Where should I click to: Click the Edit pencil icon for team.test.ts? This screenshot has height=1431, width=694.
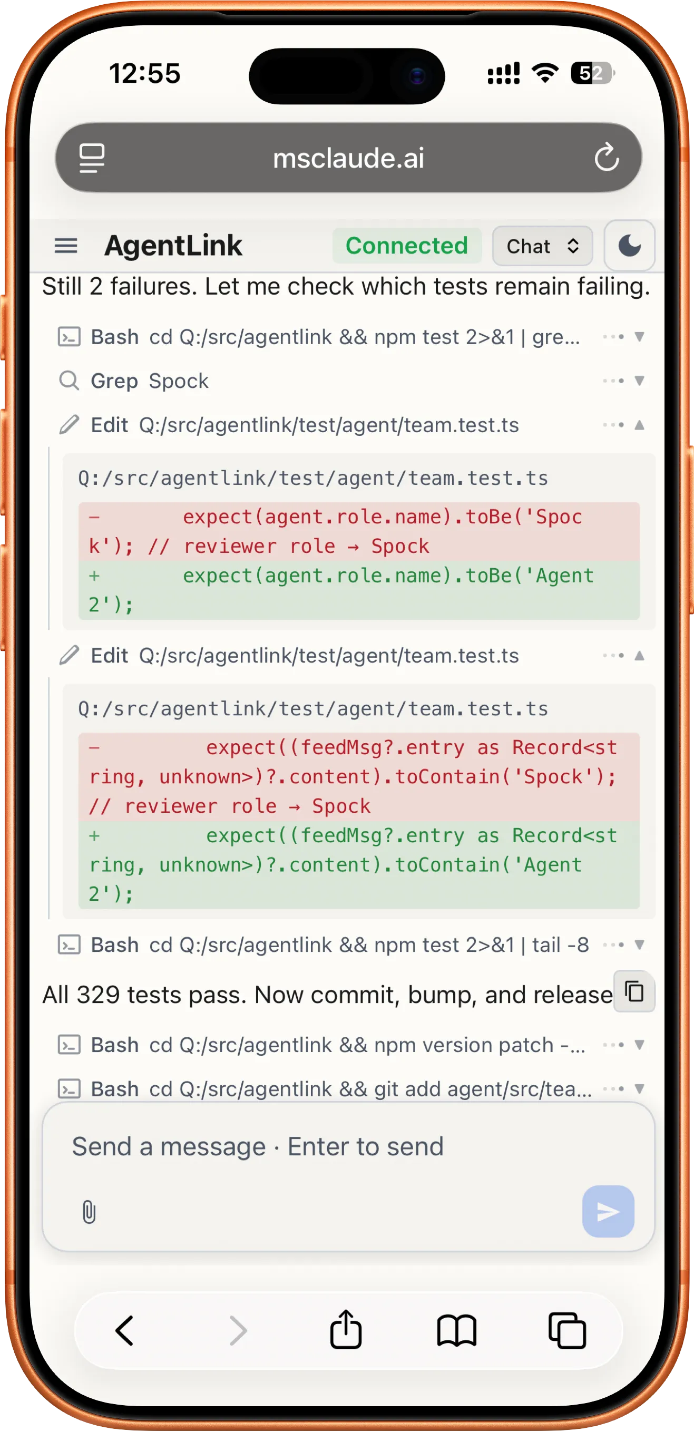tap(69, 425)
